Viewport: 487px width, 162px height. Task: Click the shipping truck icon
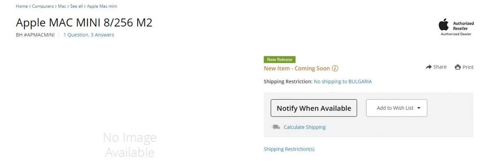pyautogui.click(x=276, y=127)
